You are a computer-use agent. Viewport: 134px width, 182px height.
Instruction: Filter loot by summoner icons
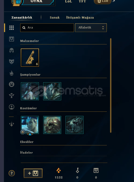12,107
